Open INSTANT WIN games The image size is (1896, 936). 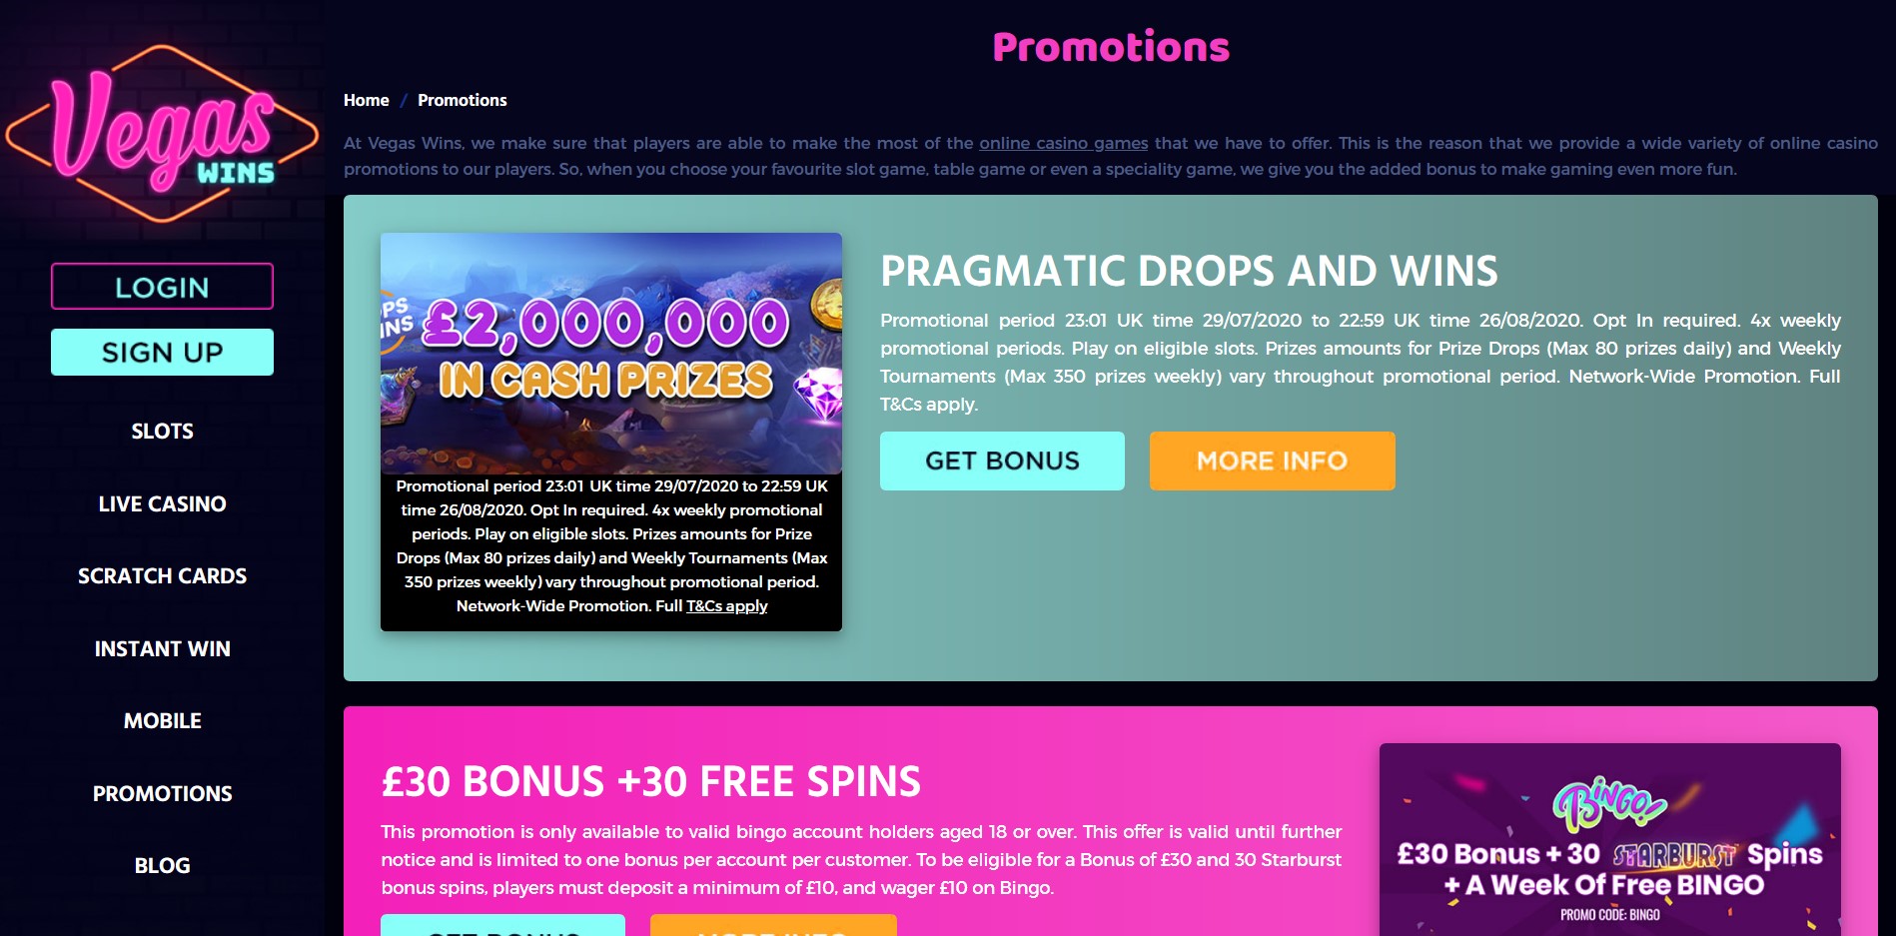(x=162, y=649)
